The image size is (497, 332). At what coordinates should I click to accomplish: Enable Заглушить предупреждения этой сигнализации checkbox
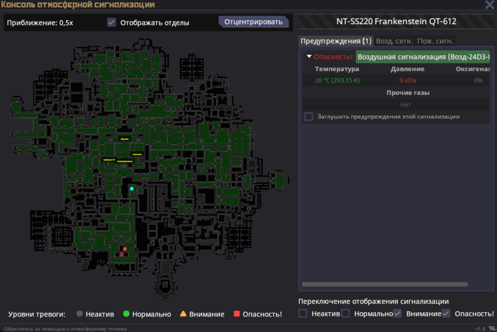309,116
